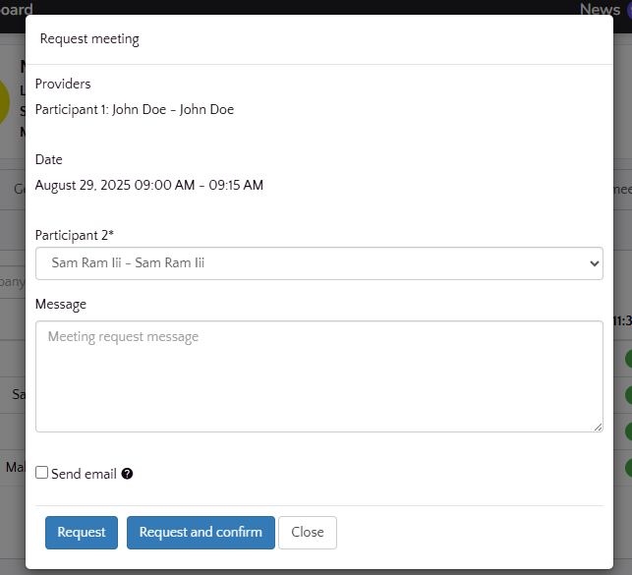Dismiss dialog with the Close button
The width and height of the screenshot is (632, 575).
pos(308,532)
